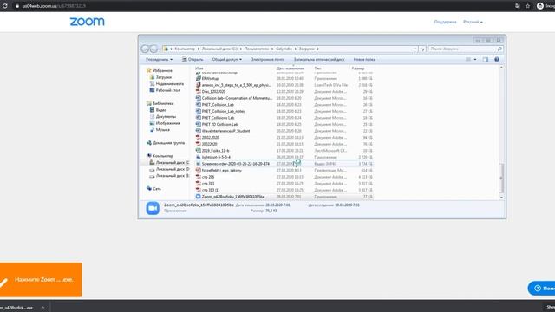The height and width of the screenshot is (312, 555).
Task: Select the Collision Lab- Conservation of Momentum file
Action: (x=237, y=98)
